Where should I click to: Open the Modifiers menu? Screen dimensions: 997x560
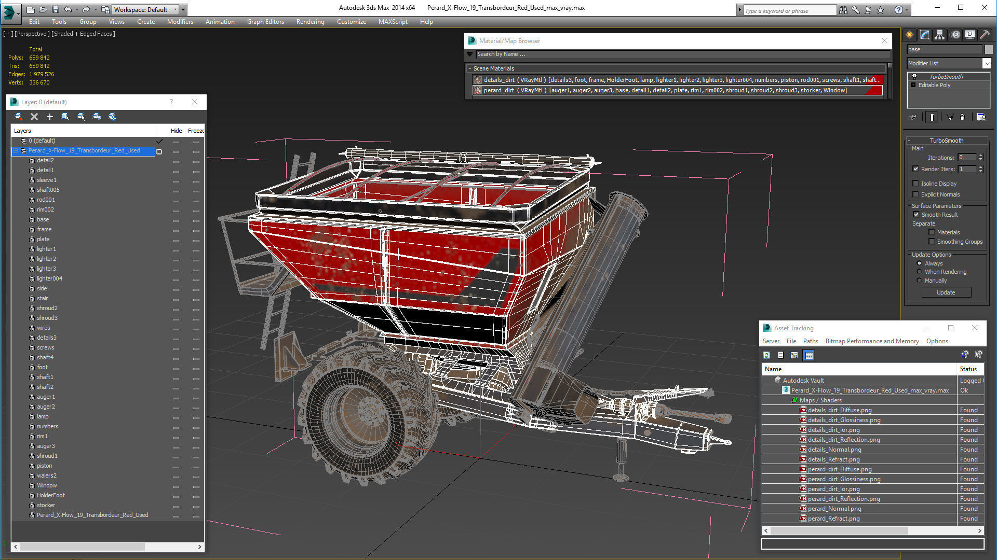[x=180, y=22]
